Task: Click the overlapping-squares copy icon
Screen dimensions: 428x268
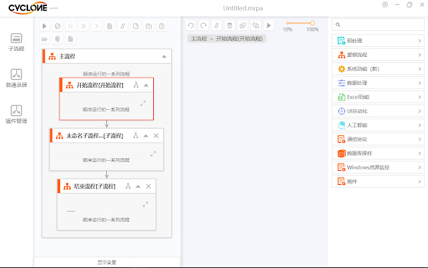Action: tap(242, 25)
